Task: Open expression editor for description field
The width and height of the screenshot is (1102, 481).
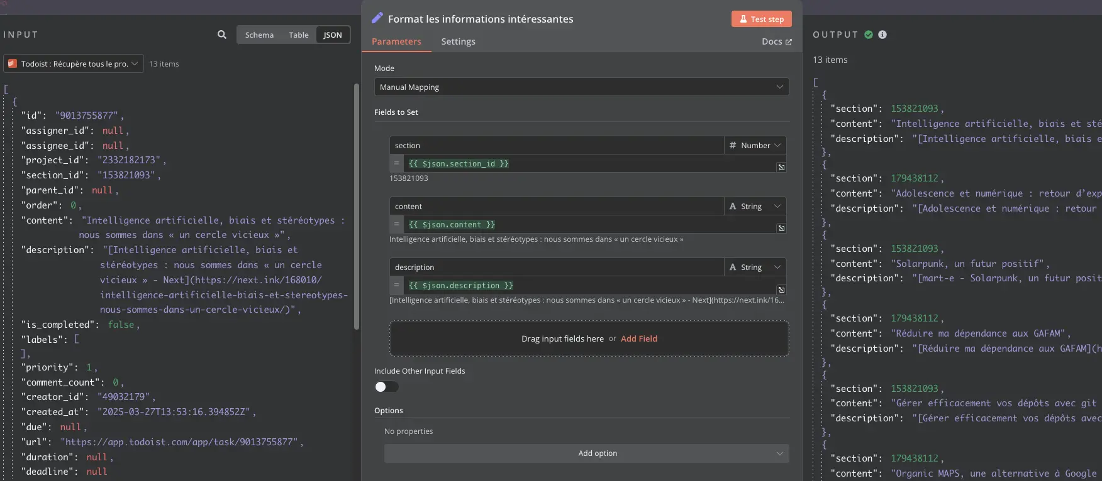Action: [x=781, y=289]
